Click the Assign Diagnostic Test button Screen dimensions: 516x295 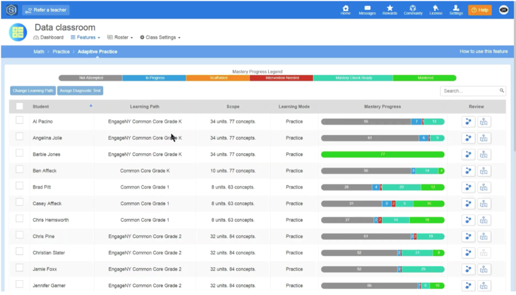(81, 91)
